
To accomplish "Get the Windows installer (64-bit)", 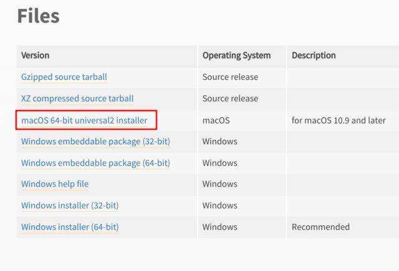I will pos(70,227).
